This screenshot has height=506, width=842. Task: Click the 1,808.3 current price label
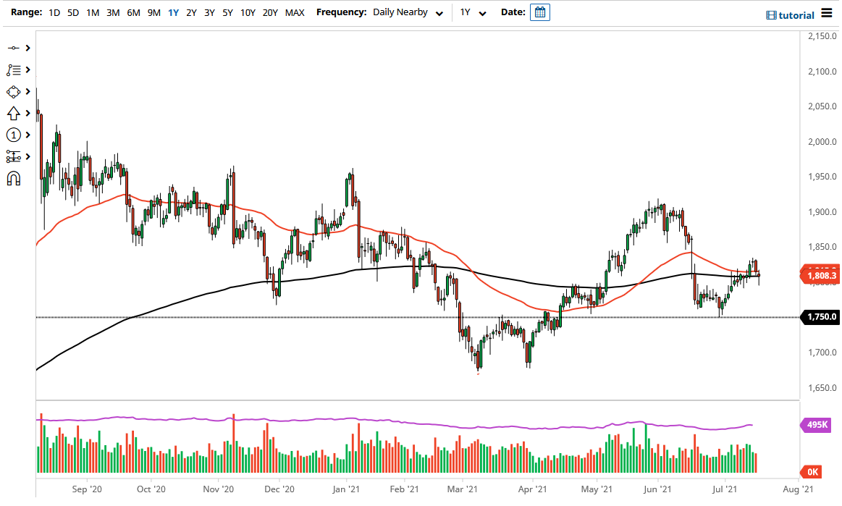820,276
